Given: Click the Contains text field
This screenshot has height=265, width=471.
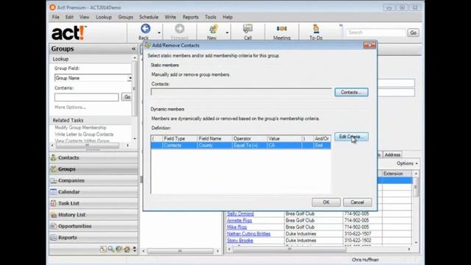Looking at the screenshot, I should [x=87, y=97].
